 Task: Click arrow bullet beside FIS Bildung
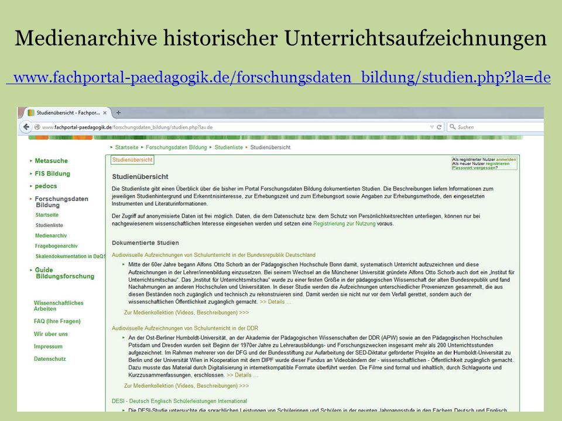pos(31,174)
